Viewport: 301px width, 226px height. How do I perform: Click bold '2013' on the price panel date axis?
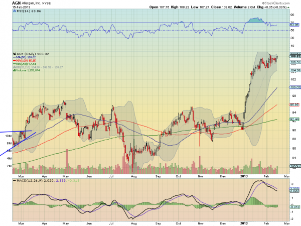(244, 176)
